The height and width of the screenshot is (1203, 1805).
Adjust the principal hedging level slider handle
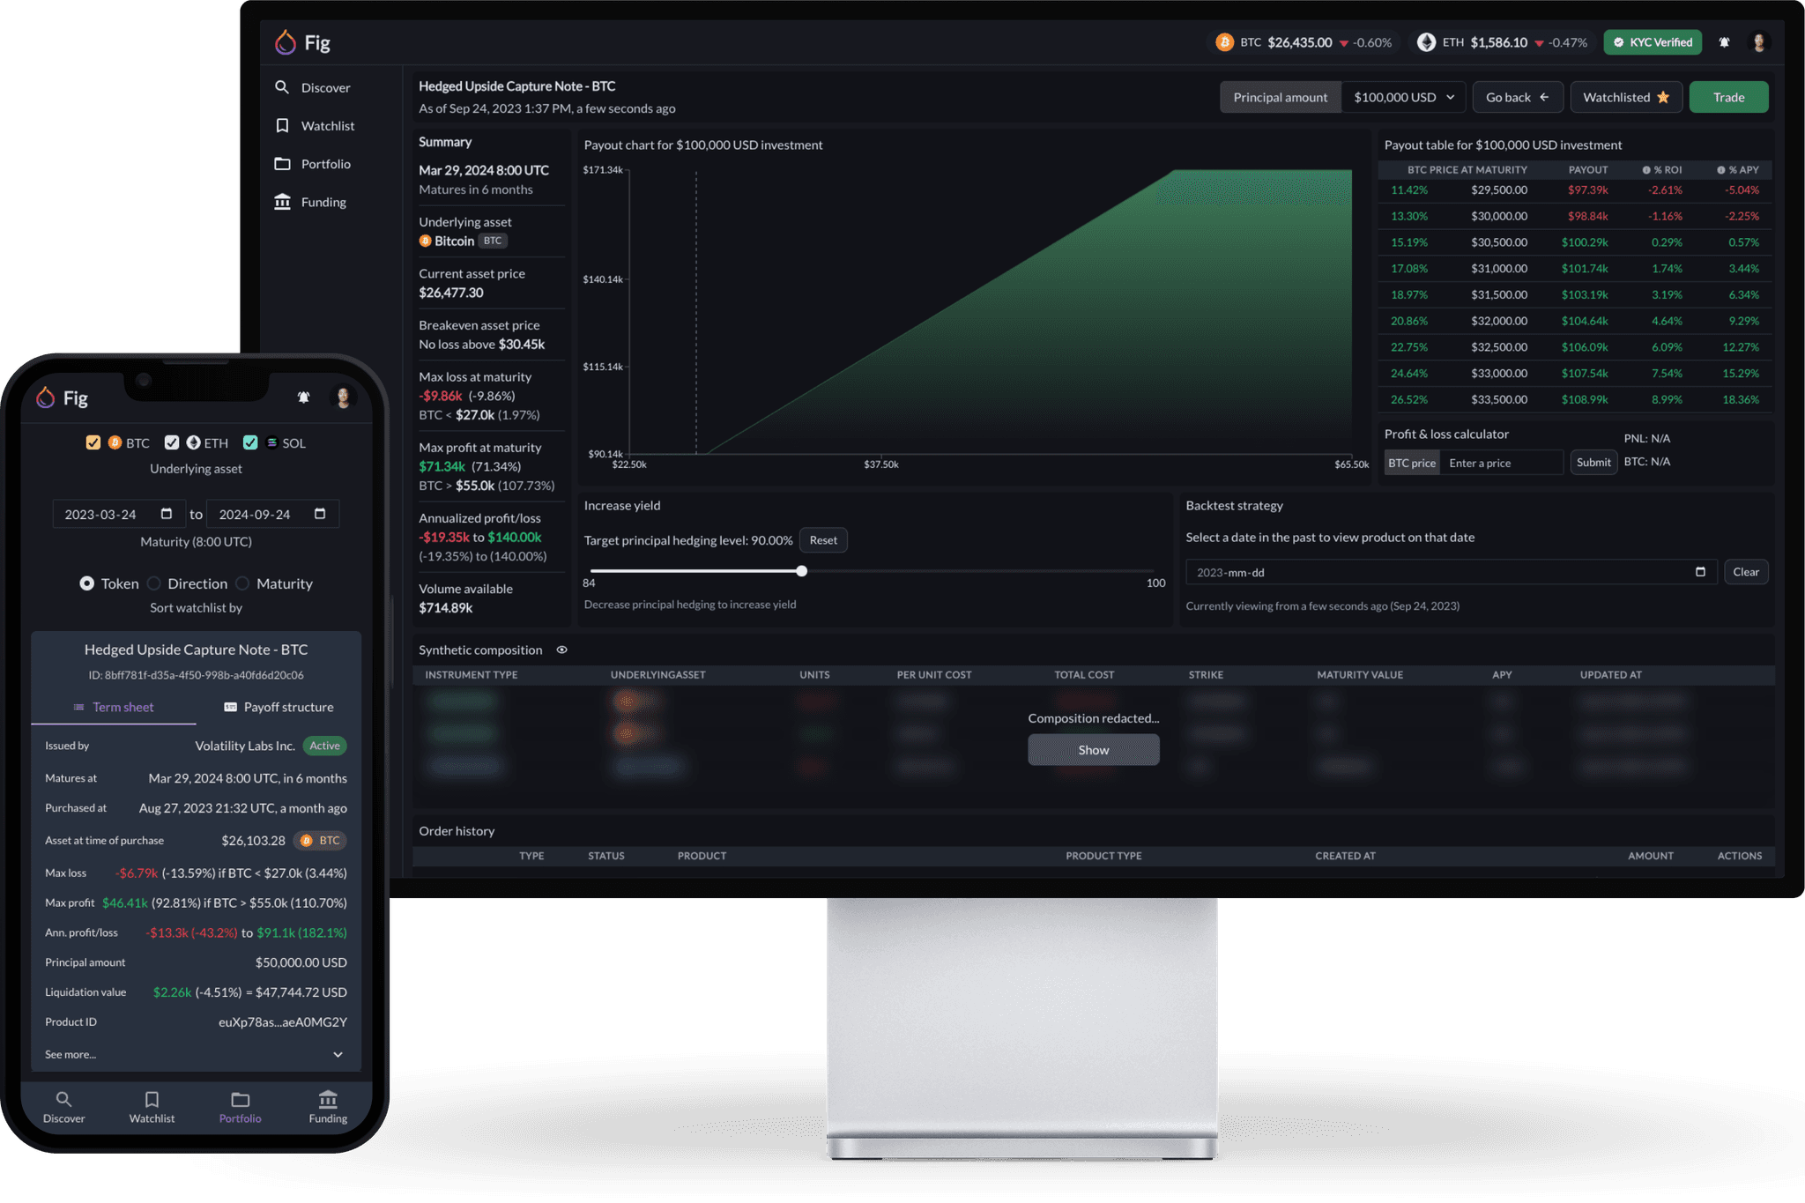coord(801,571)
